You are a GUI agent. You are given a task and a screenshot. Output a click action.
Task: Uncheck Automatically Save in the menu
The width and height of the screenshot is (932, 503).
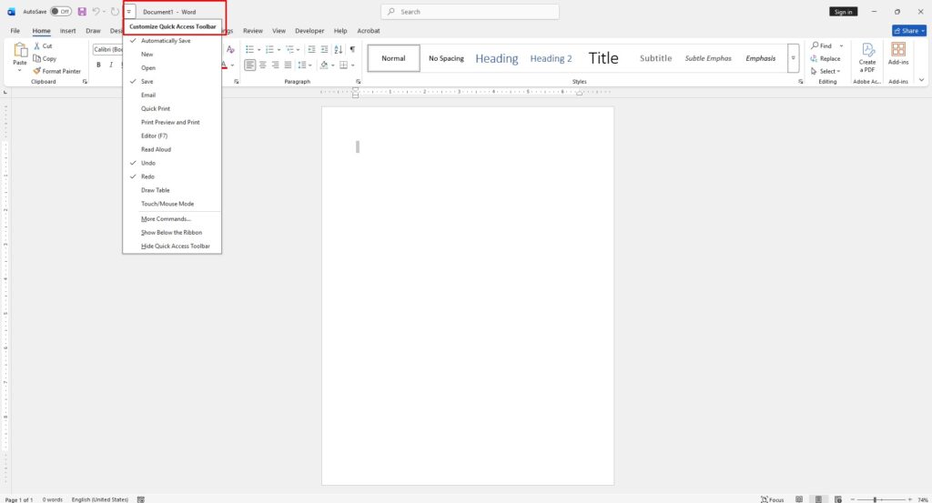pos(172,40)
